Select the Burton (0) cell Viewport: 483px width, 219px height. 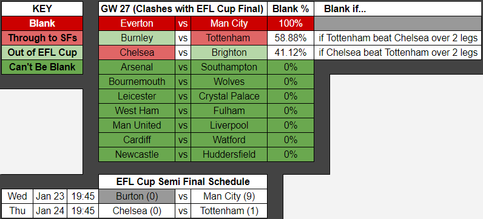(x=137, y=196)
